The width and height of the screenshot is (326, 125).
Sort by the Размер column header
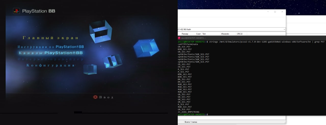click(x=185, y=34)
